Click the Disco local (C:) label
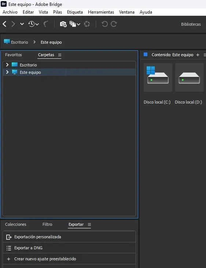This screenshot has width=206, height=268. 157,102
